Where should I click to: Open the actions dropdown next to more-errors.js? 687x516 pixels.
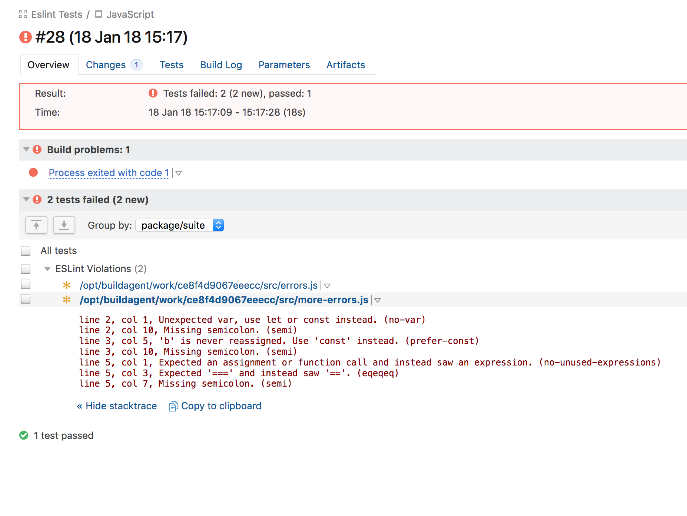click(378, 300)
